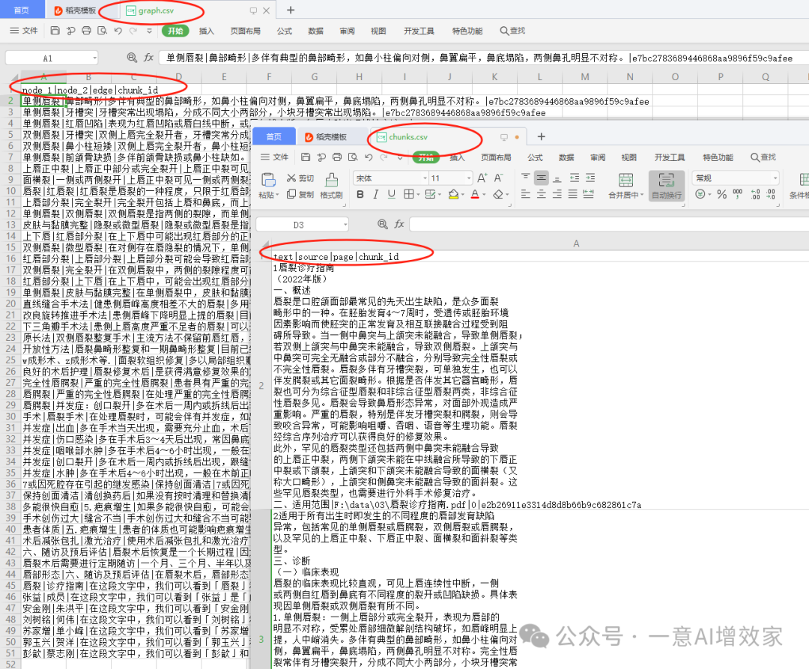Click the Copy (复制) button

(300, 195)
